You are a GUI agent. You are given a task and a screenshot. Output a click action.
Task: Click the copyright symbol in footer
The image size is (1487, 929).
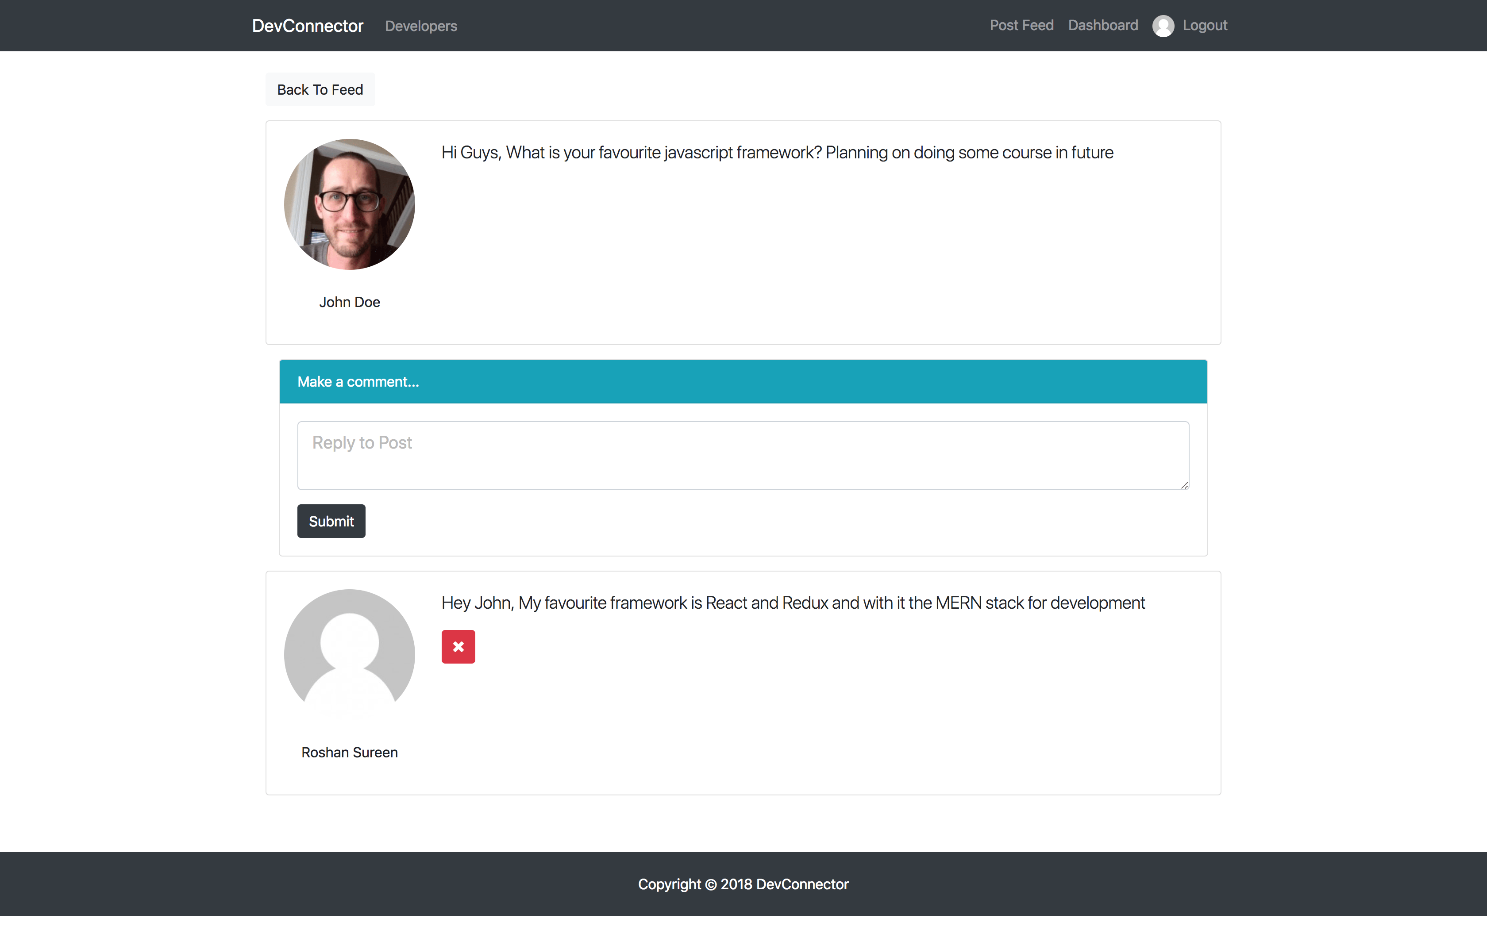(710, 885)
